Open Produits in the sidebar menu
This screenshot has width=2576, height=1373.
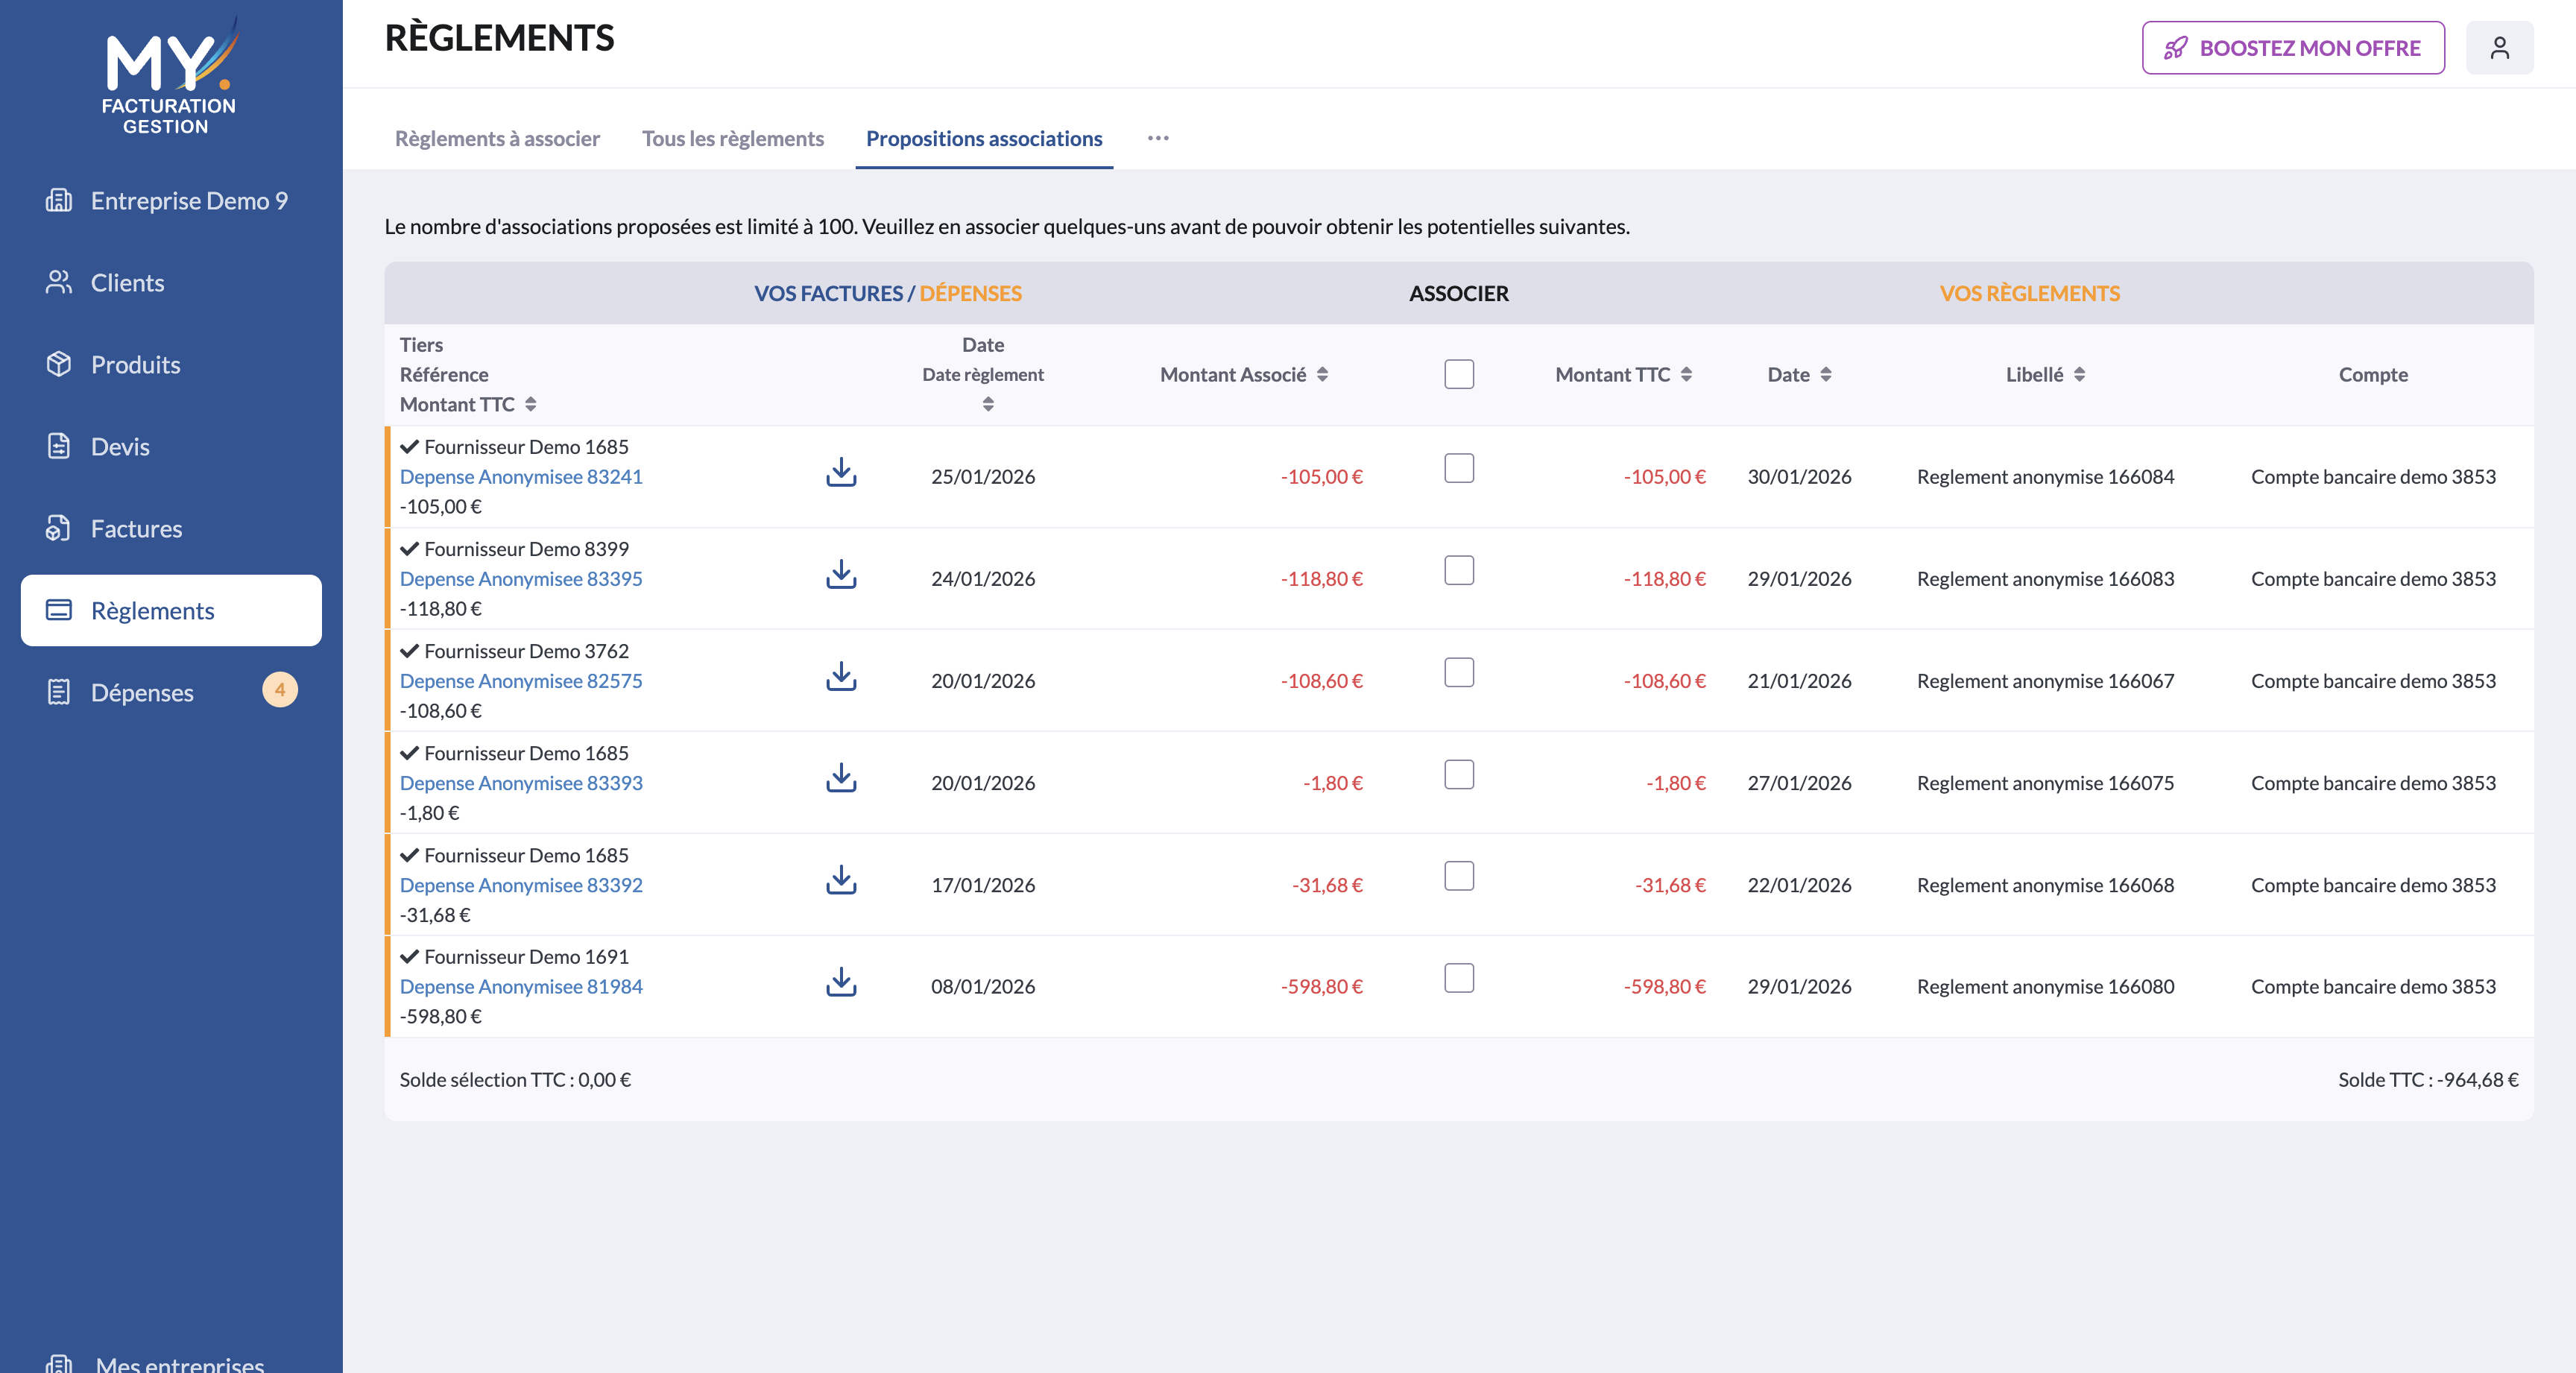coord(171,364)
